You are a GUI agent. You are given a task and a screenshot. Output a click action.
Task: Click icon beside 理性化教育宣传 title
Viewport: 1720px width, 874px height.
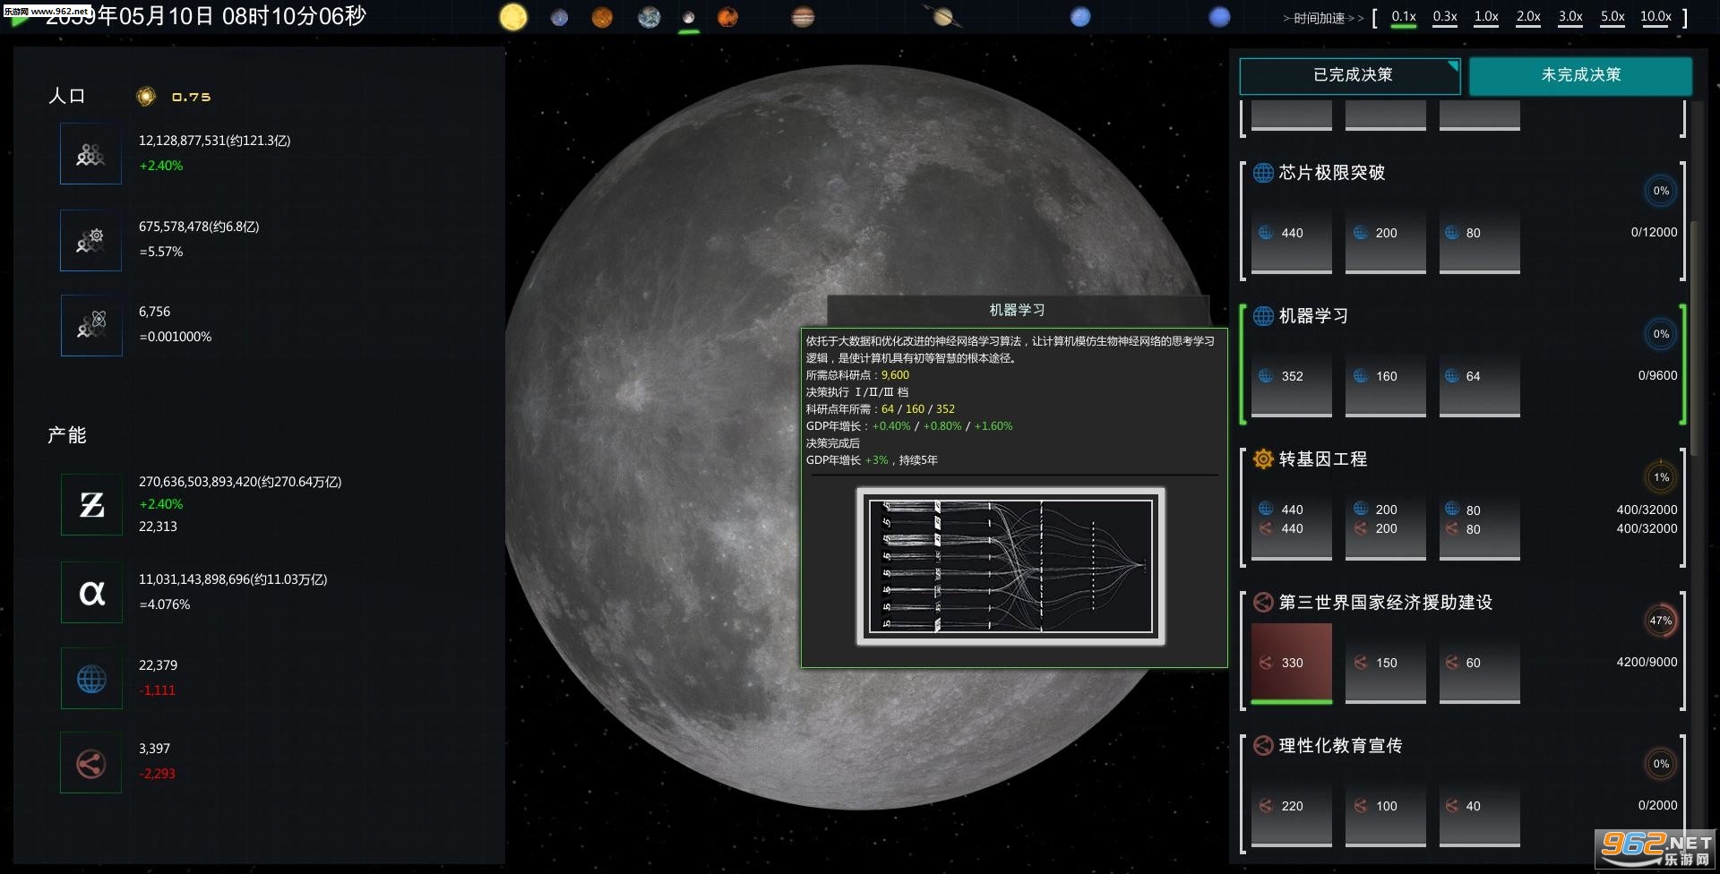click(x=1263, y=746)
